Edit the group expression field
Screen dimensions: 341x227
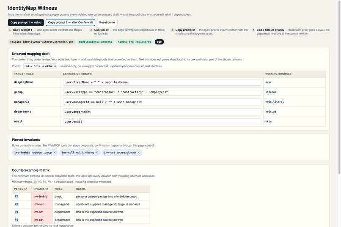click(162, 92)
